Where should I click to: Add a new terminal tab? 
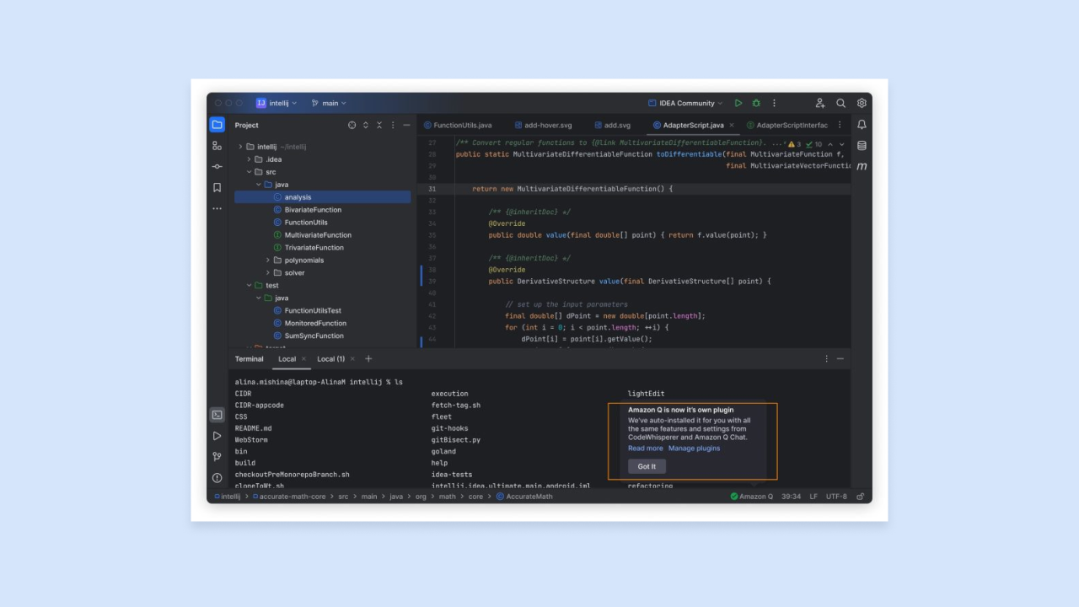(368, 359)
